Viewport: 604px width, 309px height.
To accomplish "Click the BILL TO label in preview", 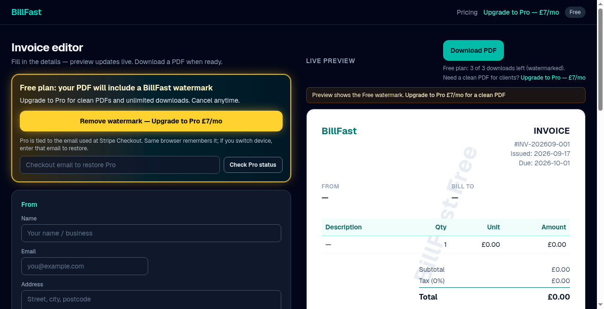I will 462,187.
